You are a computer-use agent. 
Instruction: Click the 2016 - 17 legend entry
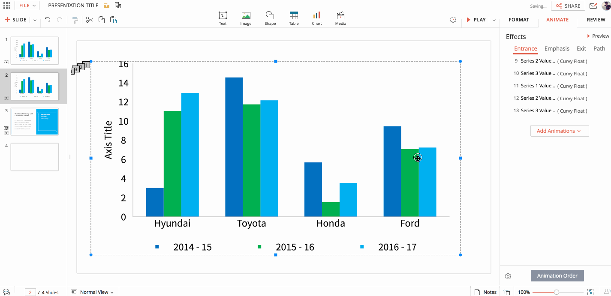[x=388, y=247]
